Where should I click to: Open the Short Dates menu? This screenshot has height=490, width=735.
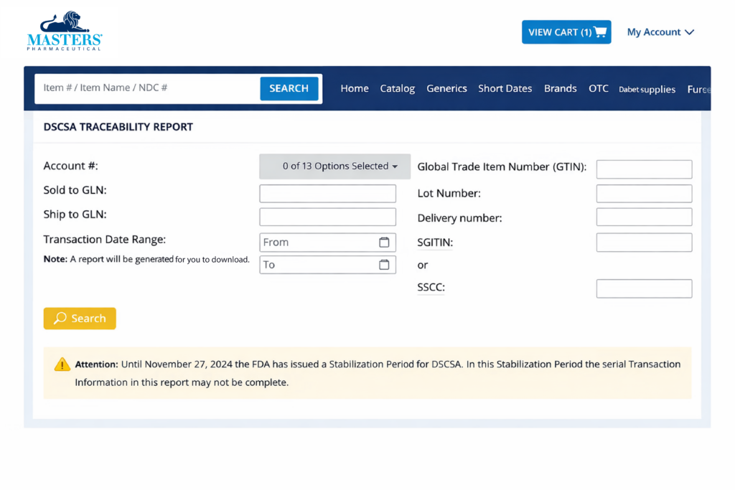(505, 89)
